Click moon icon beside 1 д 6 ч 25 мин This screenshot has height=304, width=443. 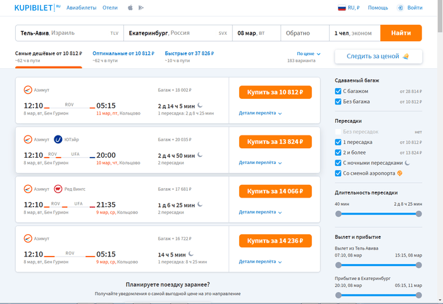200,204
